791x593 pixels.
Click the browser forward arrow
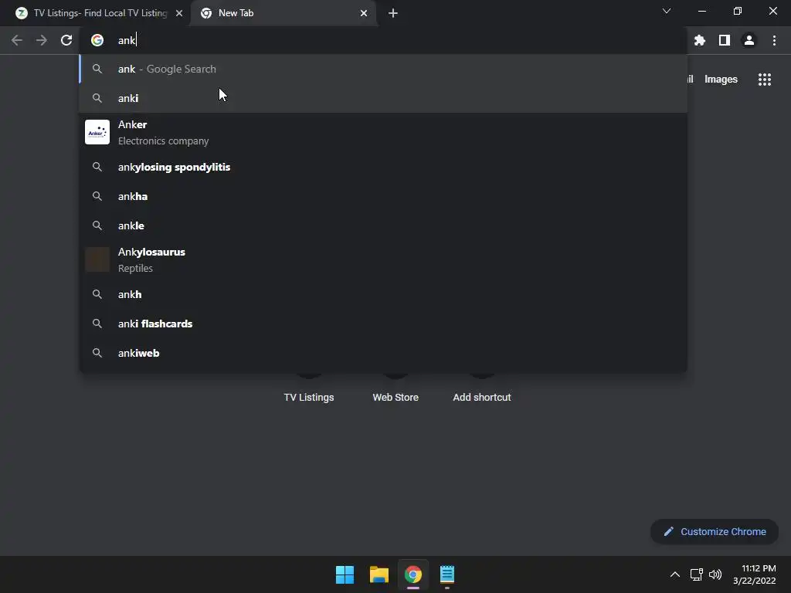coord(42,40)
